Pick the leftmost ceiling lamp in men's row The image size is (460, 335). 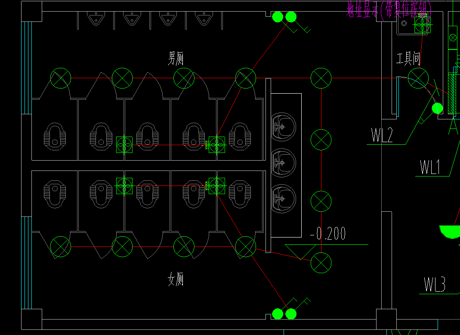coord(61,78)
